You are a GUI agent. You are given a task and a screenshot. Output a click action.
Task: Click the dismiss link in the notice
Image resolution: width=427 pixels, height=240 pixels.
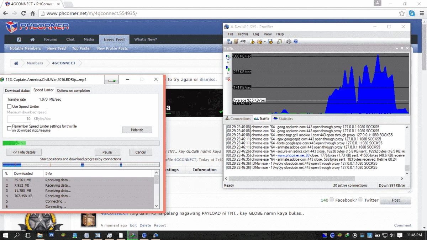pos(207,80)
